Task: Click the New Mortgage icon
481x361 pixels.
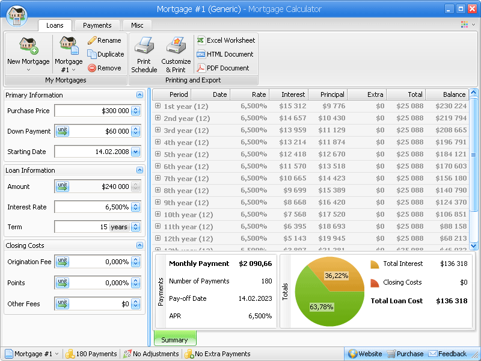Action: point(28,46)
